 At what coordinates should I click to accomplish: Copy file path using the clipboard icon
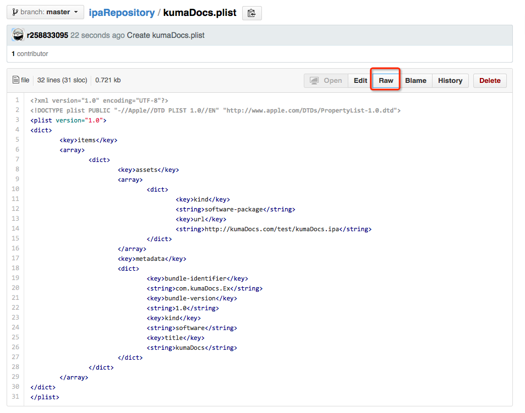point(251,13)
